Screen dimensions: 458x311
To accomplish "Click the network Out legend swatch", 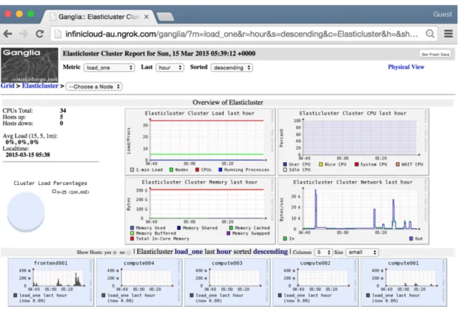I will [411, 239].
